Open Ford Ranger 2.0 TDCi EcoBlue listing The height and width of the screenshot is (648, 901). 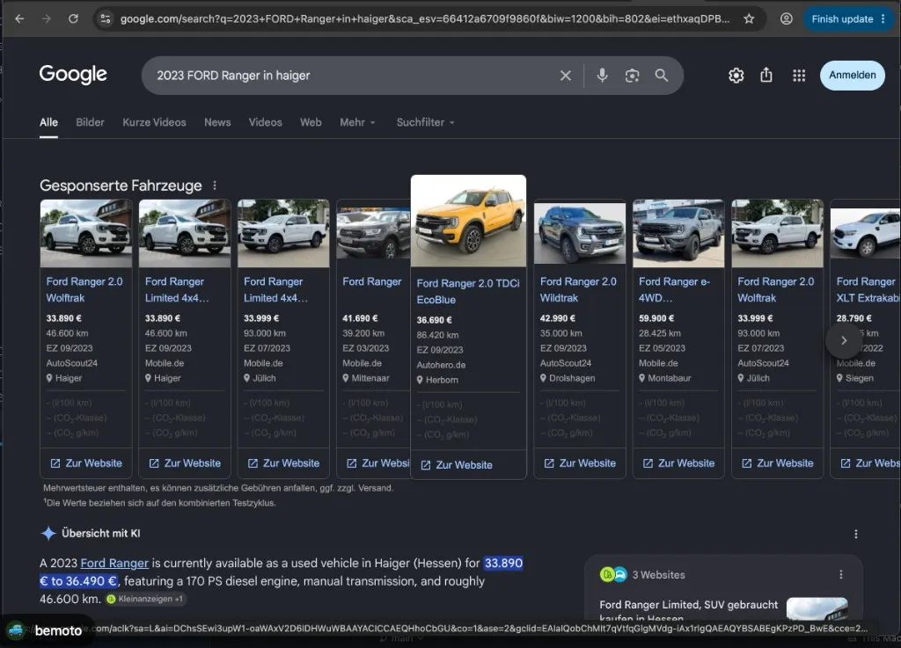(x=468, y=292)
